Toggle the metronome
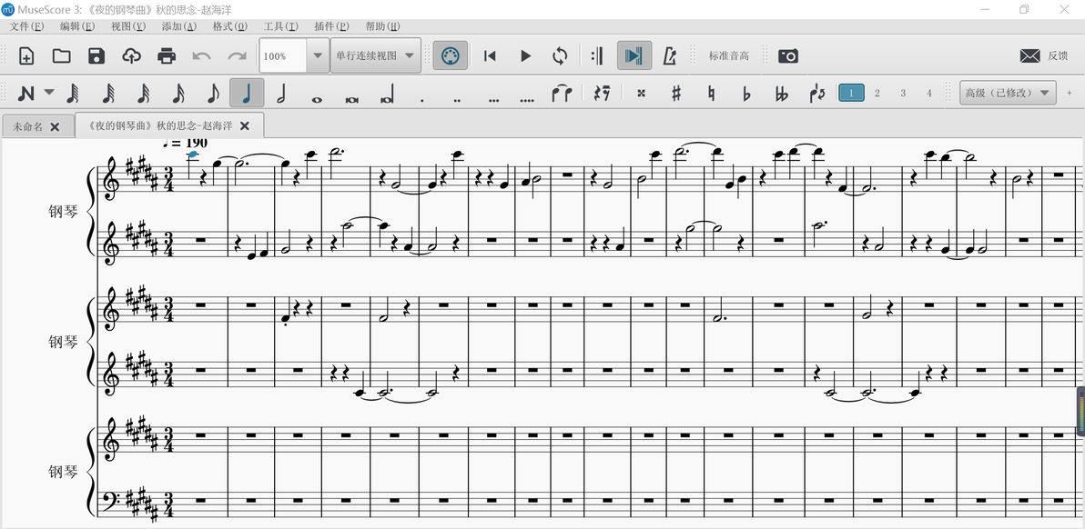The height and width of the screenshot is (529, 1085). (x=670, y=56)
